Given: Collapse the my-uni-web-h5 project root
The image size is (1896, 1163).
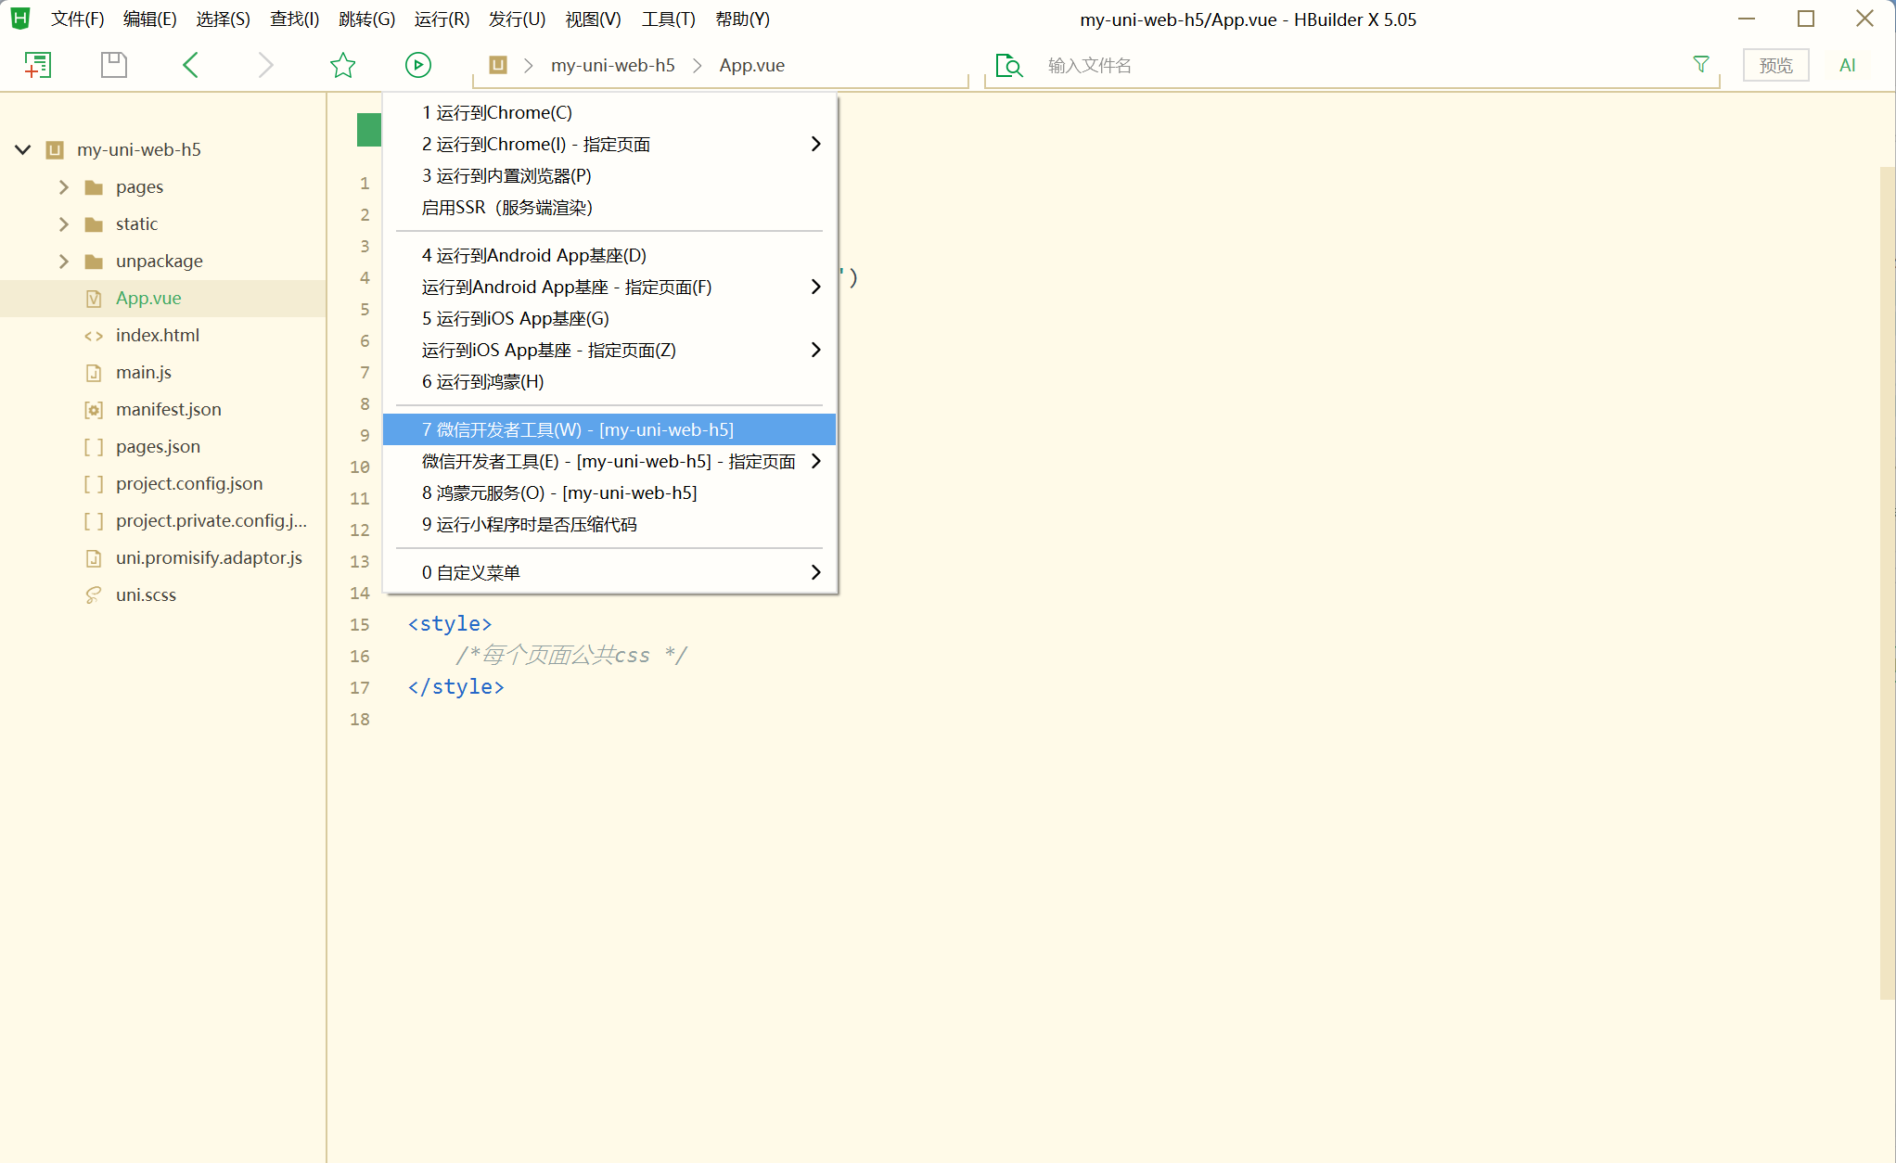Looking at the screenshot, I should pos(23,149).
